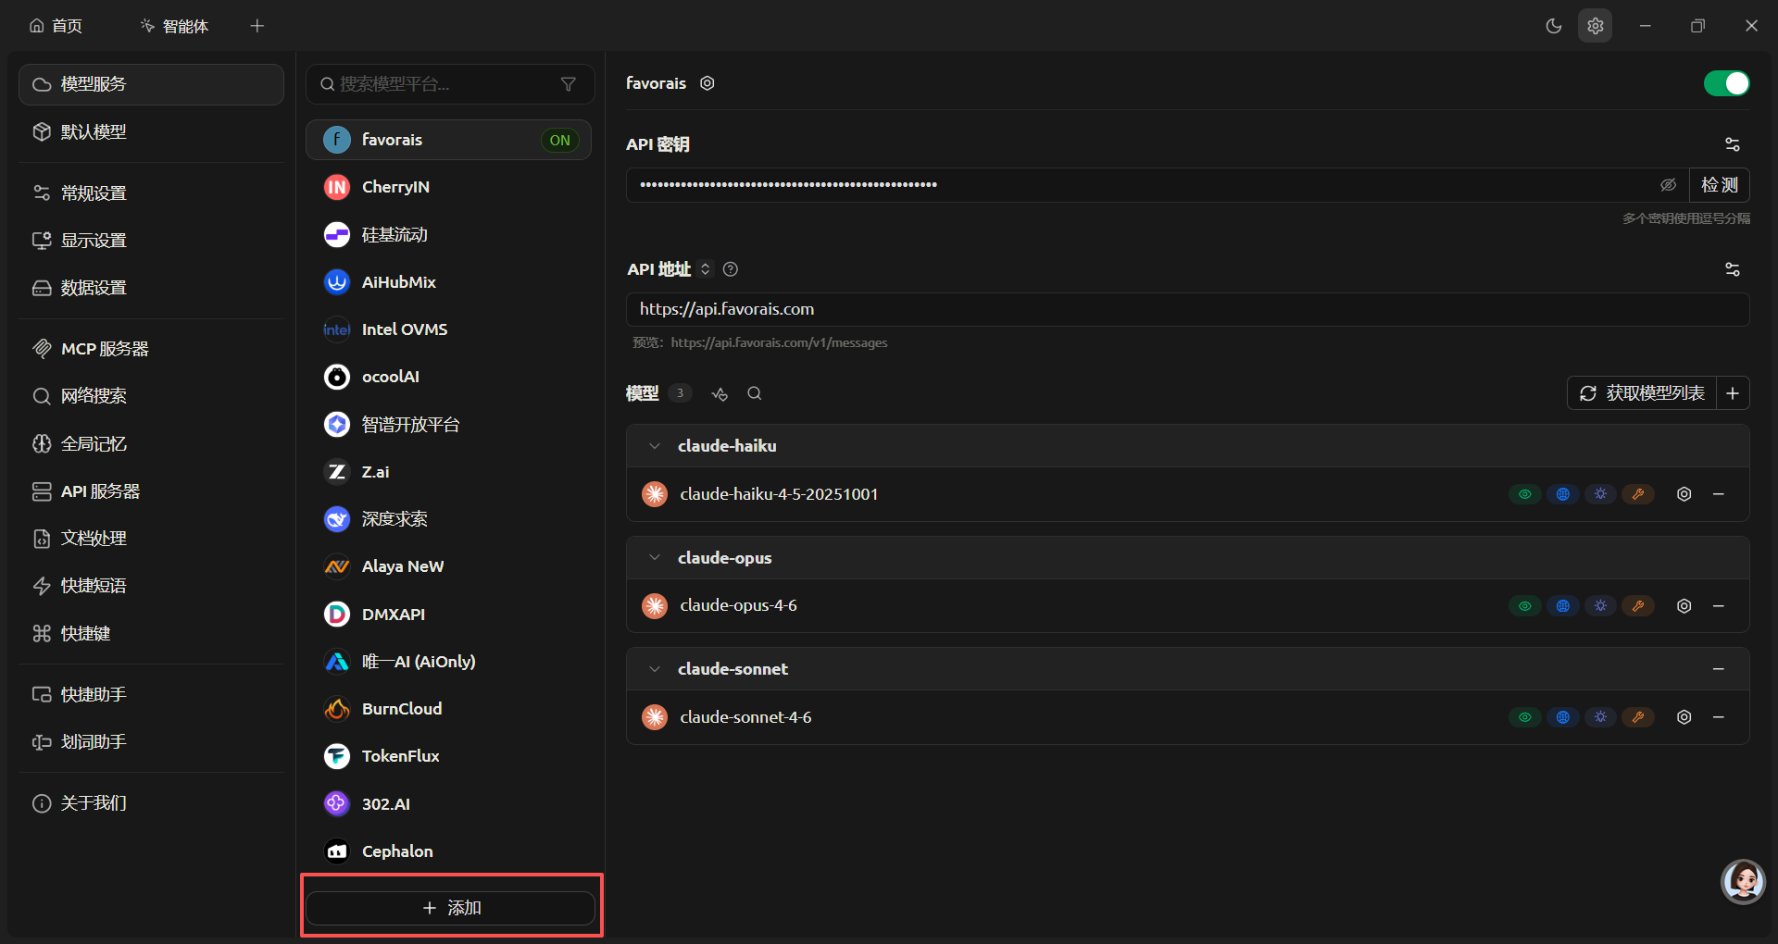This screenshot has height=944, width=1778.
Task: Click the API key settings sliders icon
Action: (x=1733, y=144)
